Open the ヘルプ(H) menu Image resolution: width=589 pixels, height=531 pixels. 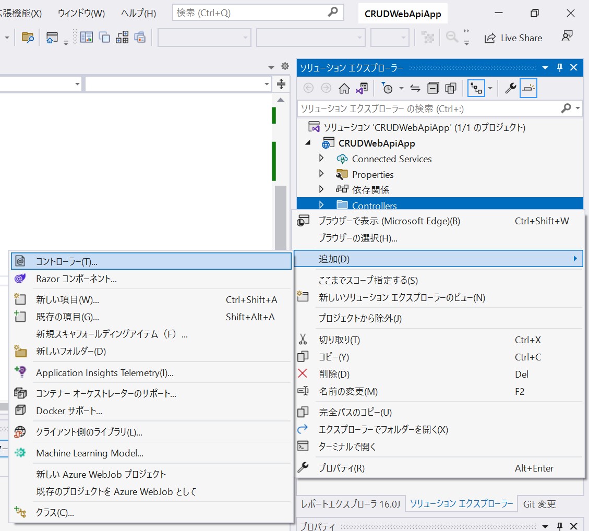(x=138, y=14)
